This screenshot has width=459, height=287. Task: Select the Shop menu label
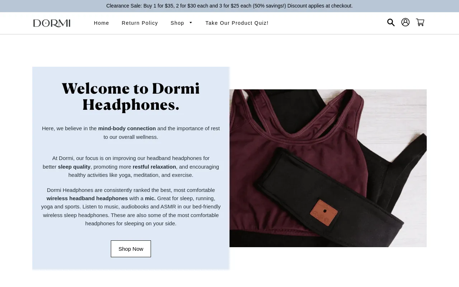(x=178, y=23)
